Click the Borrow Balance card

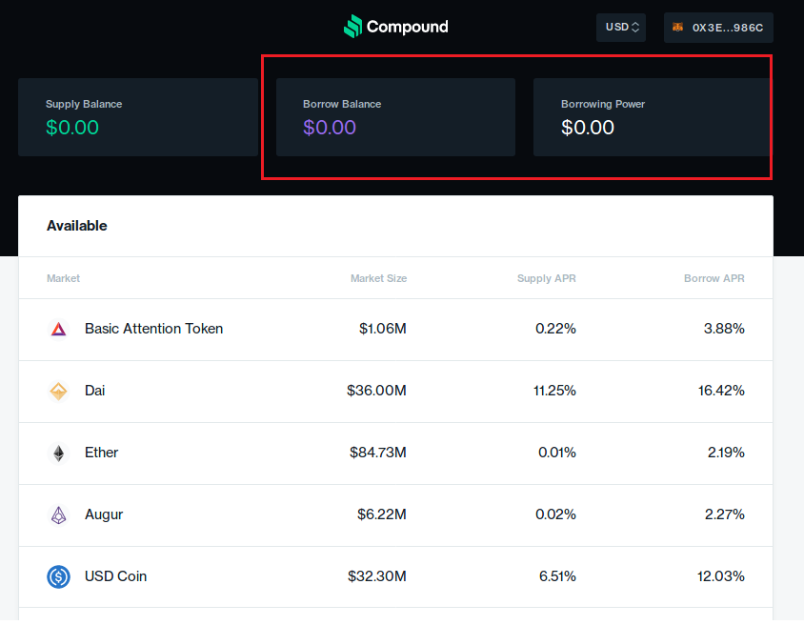tap(395, 117)
